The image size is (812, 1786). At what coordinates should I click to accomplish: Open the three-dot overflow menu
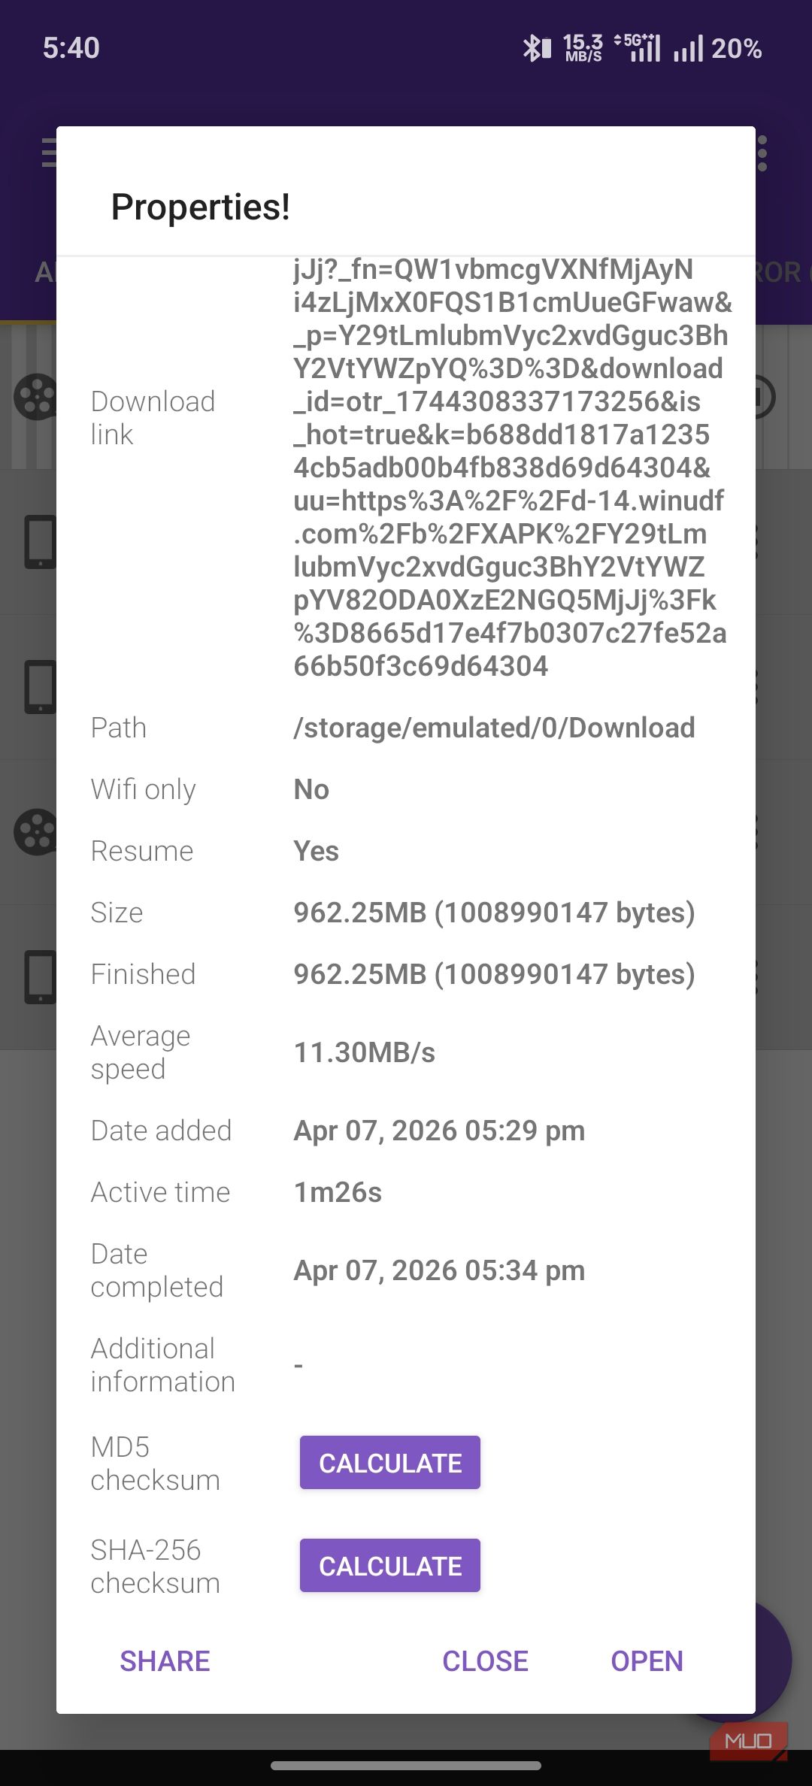[762, 153]
